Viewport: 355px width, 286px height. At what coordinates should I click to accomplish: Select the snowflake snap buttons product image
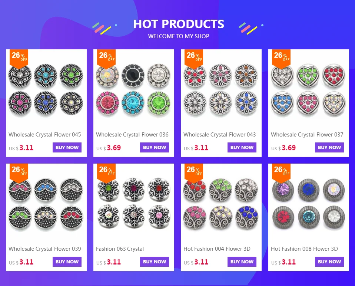point(133,204)
